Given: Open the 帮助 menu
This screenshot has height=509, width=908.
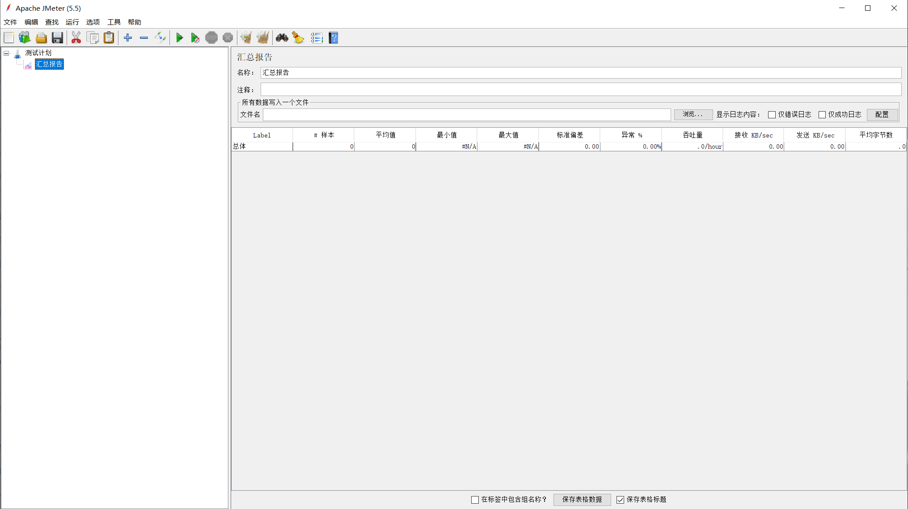Looking at the screenshot, I should (135, 22).
